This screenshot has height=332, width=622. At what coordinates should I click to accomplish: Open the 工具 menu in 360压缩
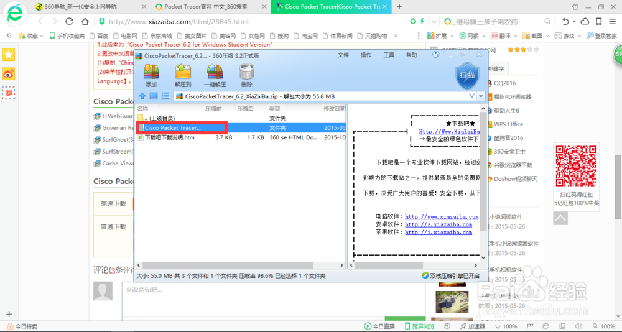388,55
